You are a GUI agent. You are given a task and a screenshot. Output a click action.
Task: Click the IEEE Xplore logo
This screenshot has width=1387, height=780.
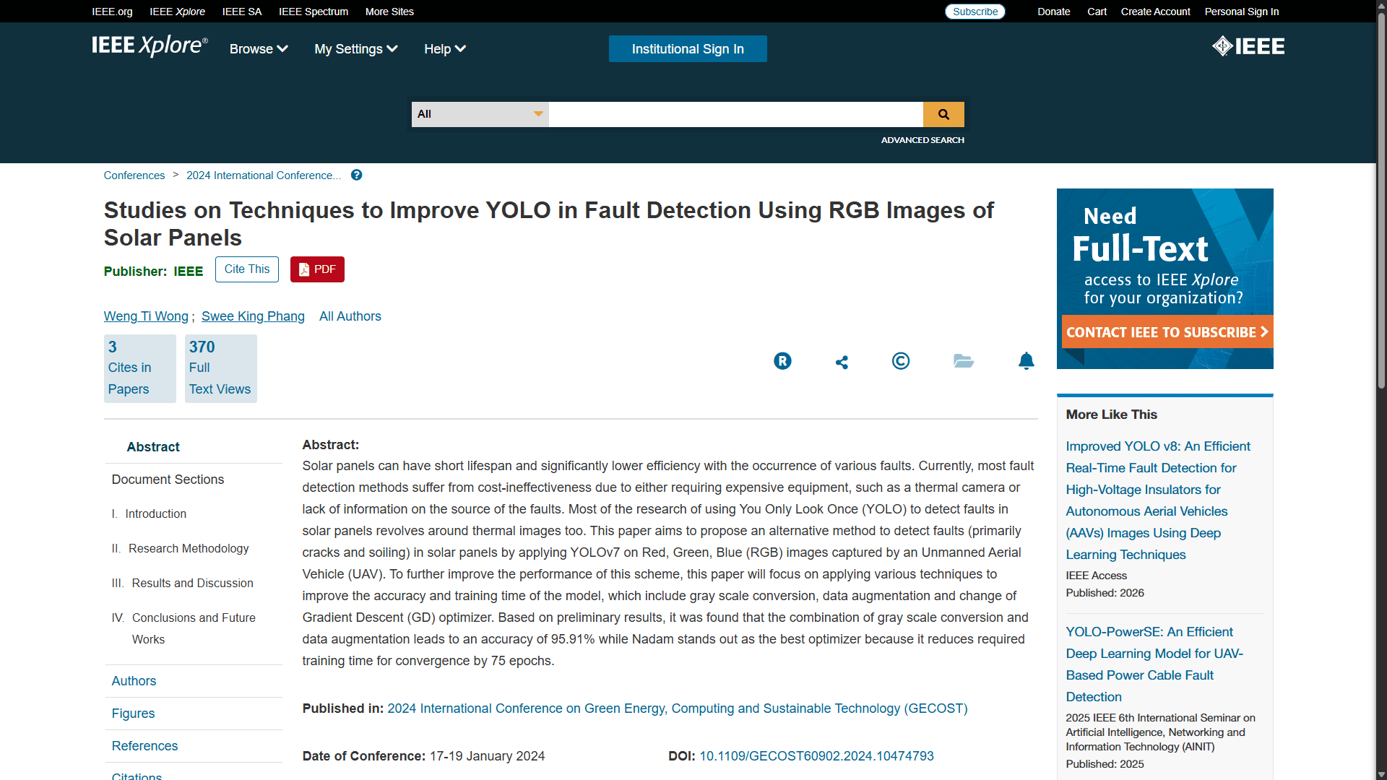pyautogui.click(x=150, y=46)
